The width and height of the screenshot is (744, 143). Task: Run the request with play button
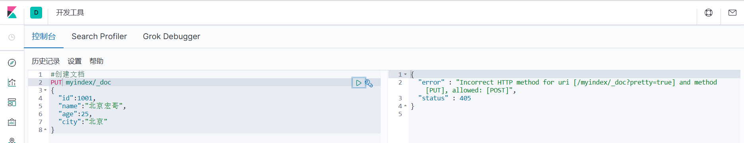[x=358, y=83]
